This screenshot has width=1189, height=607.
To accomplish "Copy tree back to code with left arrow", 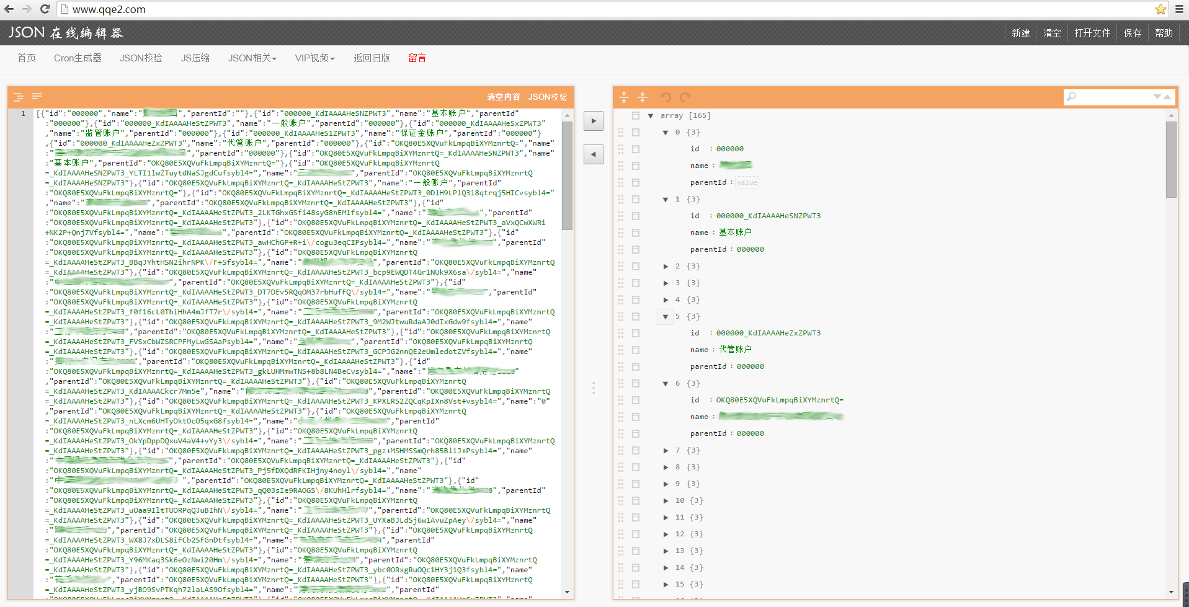I will 594,154.
